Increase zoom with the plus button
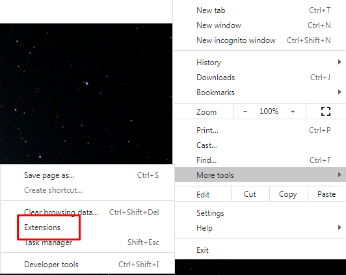This screenshot has width=346, height=275. pyautogui.click(x=293, y=111)
